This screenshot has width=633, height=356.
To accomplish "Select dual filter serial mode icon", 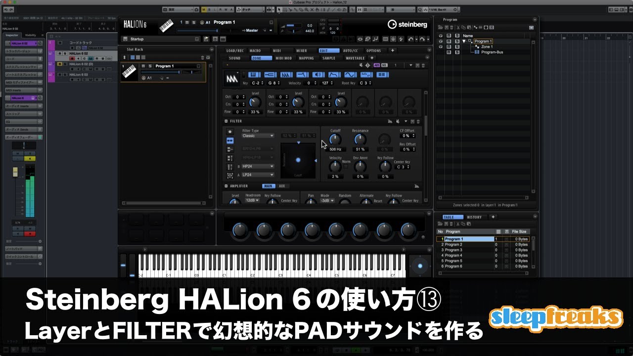I will point(230,140).
